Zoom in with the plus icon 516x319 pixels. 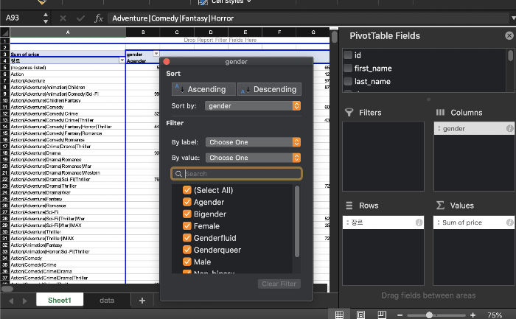click(x=473, y=315)
